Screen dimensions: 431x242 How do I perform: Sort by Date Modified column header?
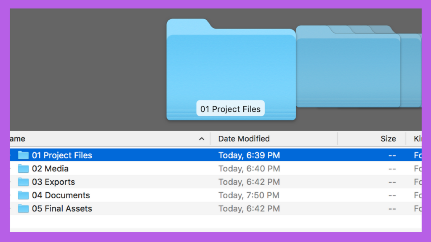244,139
